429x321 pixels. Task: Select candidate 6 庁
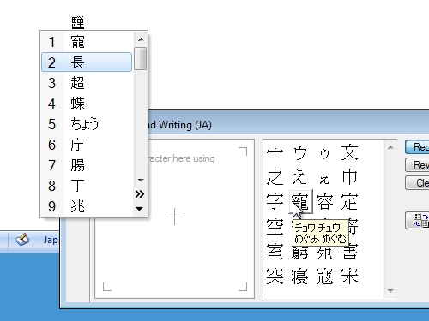87,145
